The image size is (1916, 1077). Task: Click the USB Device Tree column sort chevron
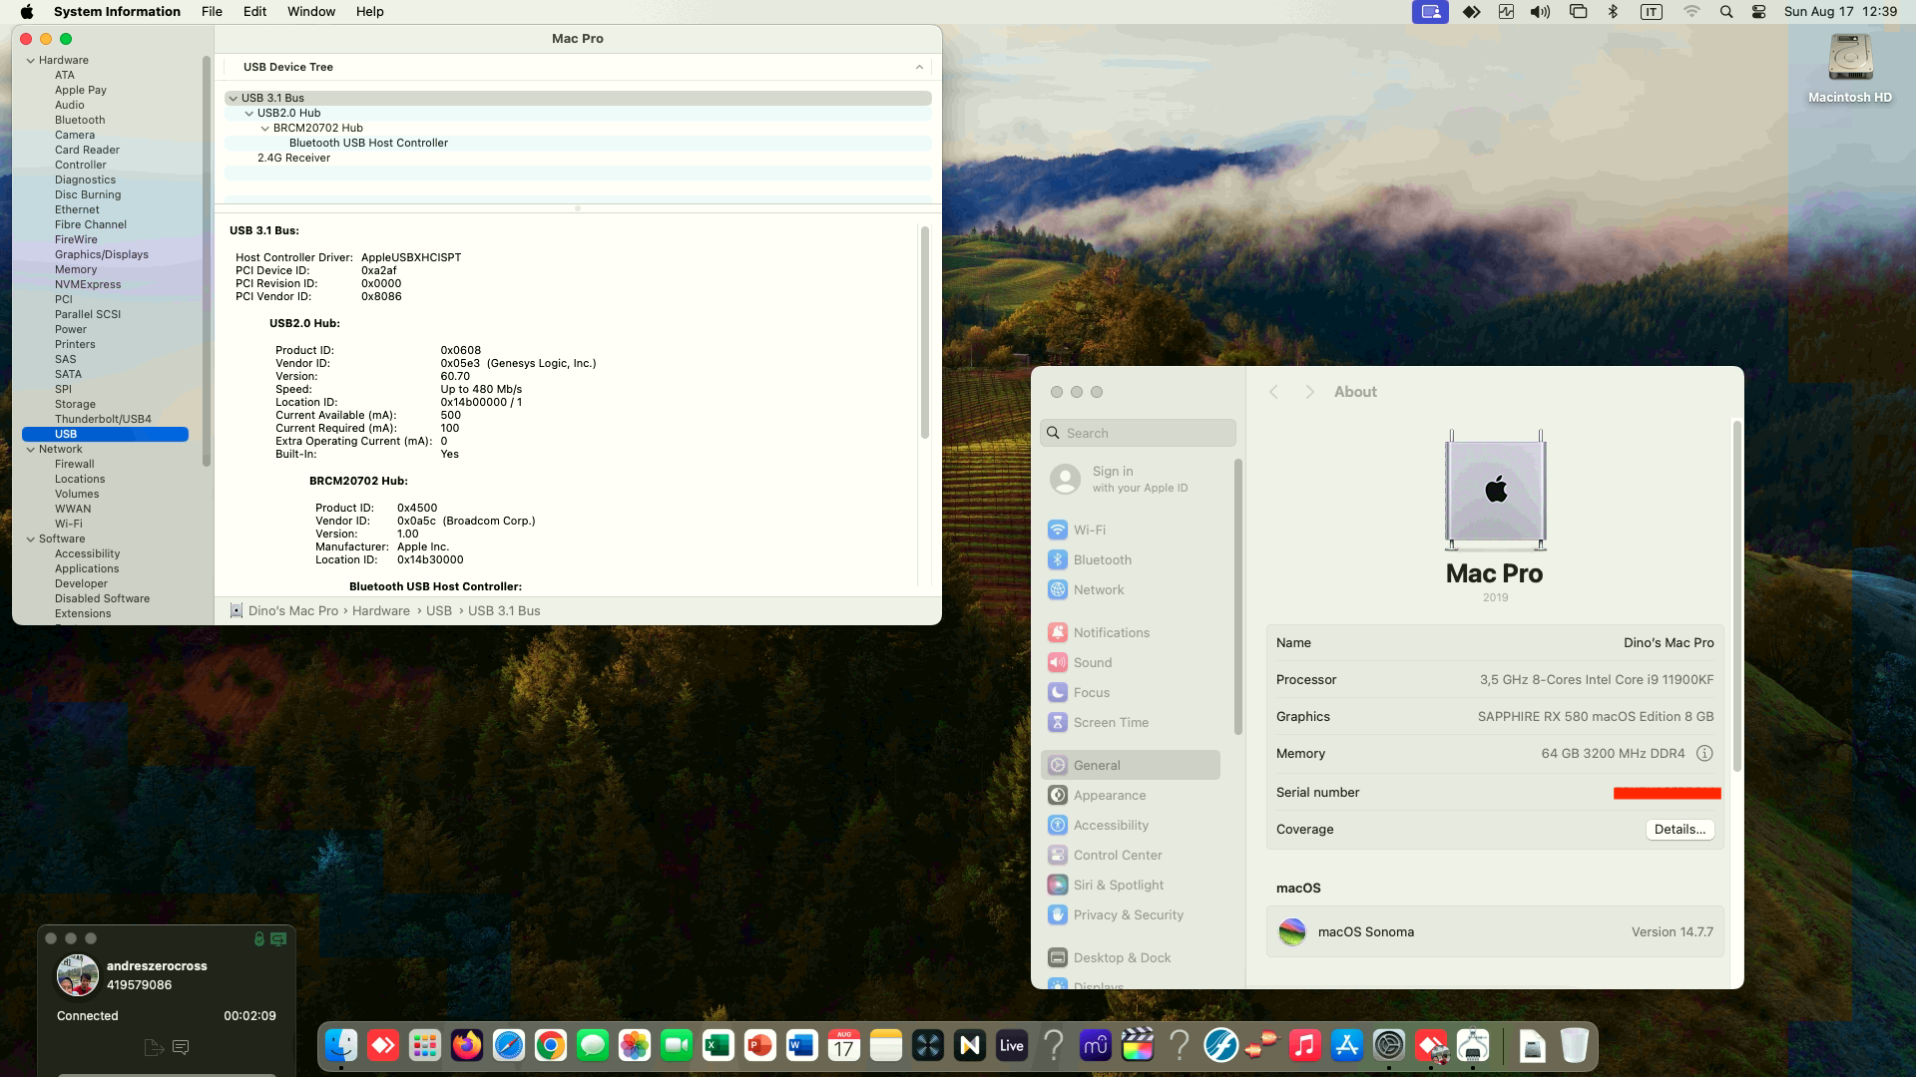(919, 67)
